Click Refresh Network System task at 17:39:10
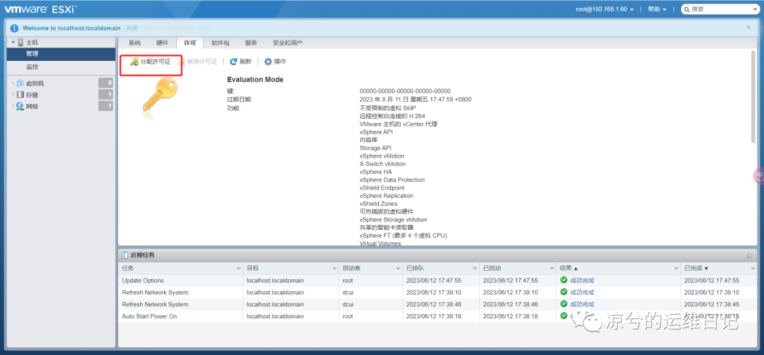 point(155,292)
